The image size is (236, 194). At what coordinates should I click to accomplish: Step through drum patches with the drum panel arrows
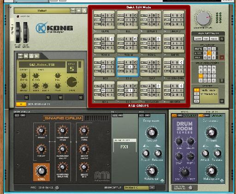tap(20, 56)
